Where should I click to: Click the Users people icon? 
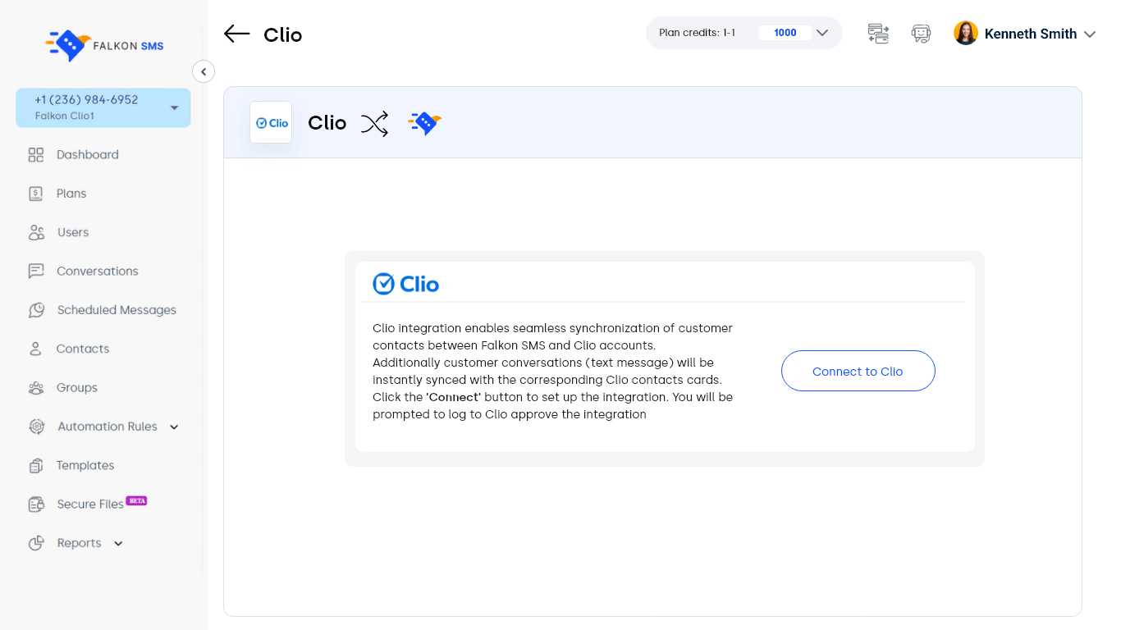[36, 233]
